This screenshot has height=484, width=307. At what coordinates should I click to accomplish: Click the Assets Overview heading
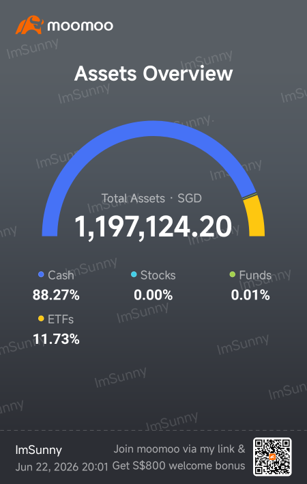pyautogui.click(x=153, y=74)
